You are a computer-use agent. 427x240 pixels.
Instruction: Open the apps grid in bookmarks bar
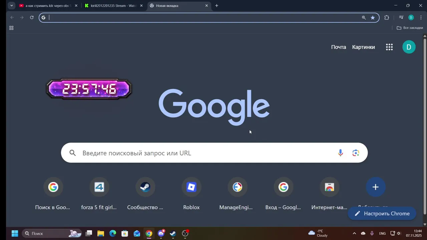[x=11, y=28]
